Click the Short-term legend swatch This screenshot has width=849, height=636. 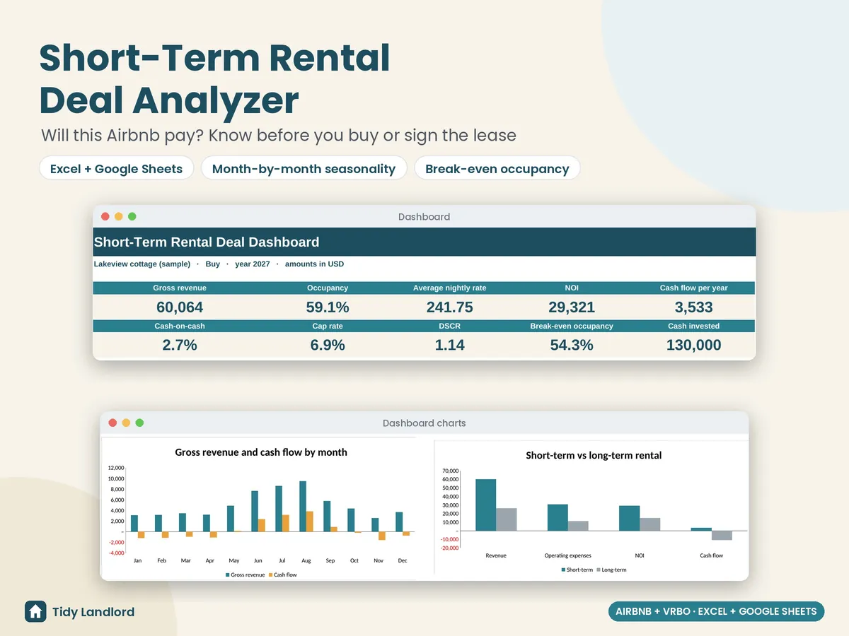(564, 570)
